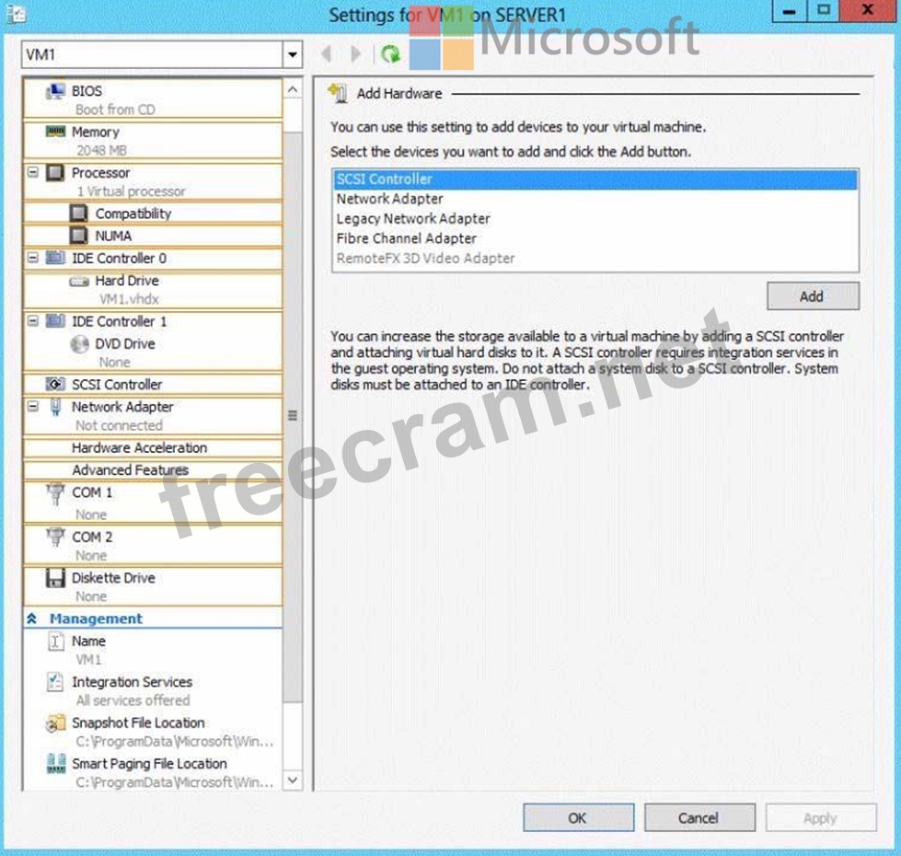Click the COM 1 port icon
This screenshot has height=856, width=901.
(x=55, y=493)
